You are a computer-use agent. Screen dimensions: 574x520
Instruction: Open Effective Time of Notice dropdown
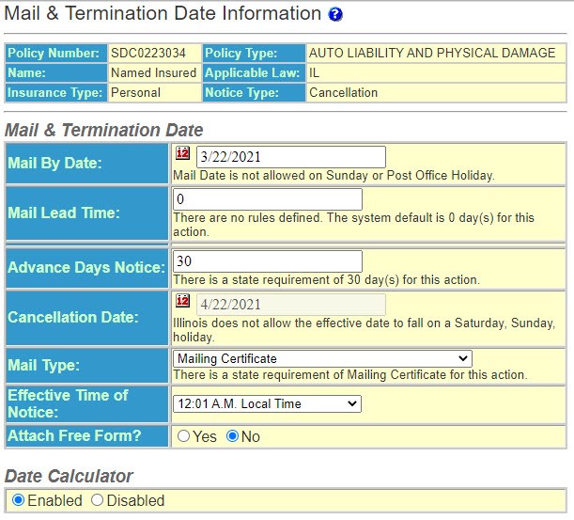pyautogui.click(x=267, y=403)
